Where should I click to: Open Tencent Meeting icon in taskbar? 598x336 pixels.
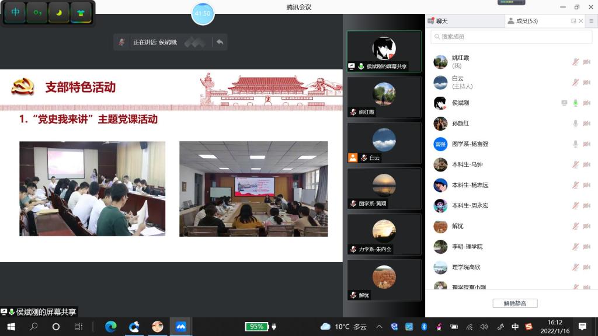(180, 327)
